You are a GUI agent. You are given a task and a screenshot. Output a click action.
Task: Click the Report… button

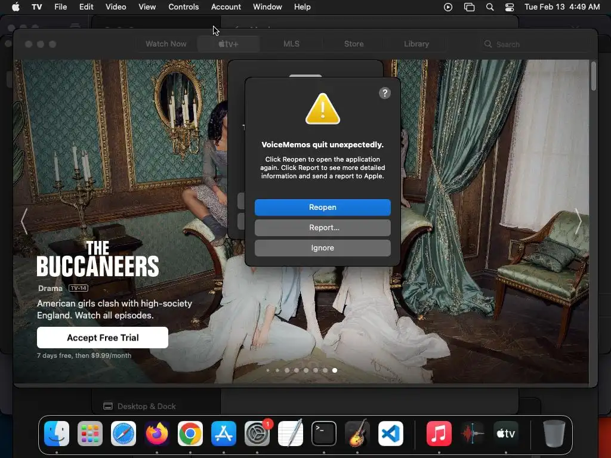click(x=322, y=227)
